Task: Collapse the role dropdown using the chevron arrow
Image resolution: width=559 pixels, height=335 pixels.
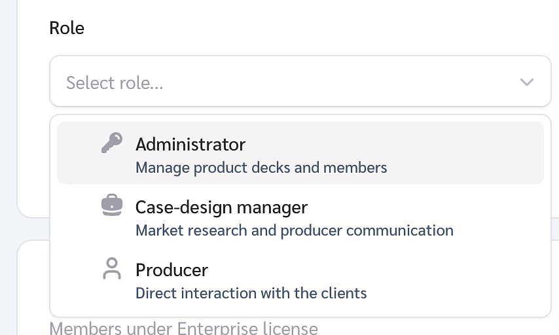Action: click(526, 82)
